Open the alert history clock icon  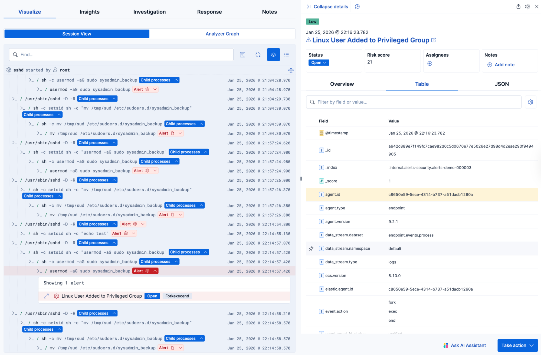point(357,6)
